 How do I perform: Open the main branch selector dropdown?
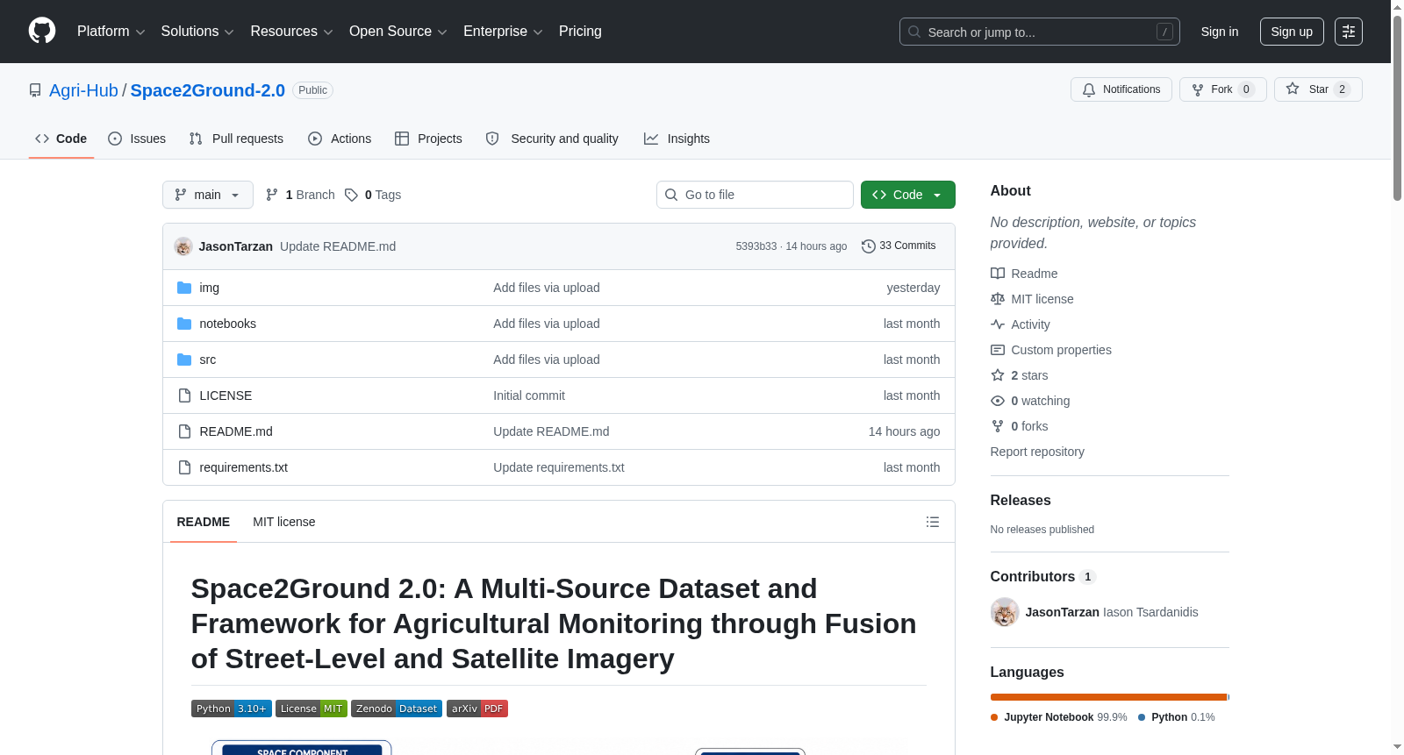coord(208,195)
